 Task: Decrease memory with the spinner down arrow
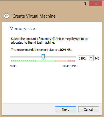point(91,59)
